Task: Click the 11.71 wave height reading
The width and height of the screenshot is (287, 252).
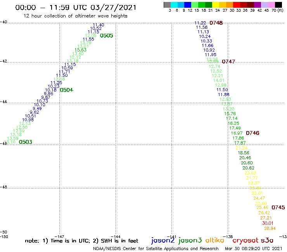Action: (64, 72)
